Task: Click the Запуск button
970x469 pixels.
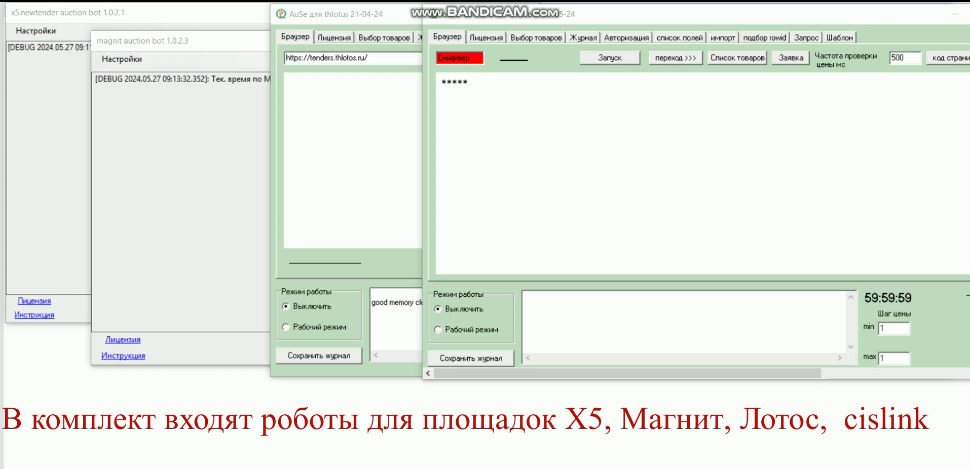Action: pyautogui.click(x=610, y=58)
